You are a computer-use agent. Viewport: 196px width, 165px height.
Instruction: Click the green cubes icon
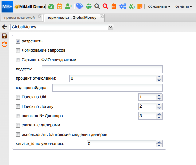pyautogui.click(x=131, y=6)
